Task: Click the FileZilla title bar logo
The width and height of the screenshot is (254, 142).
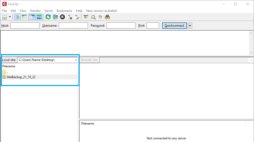Action: 4,4
